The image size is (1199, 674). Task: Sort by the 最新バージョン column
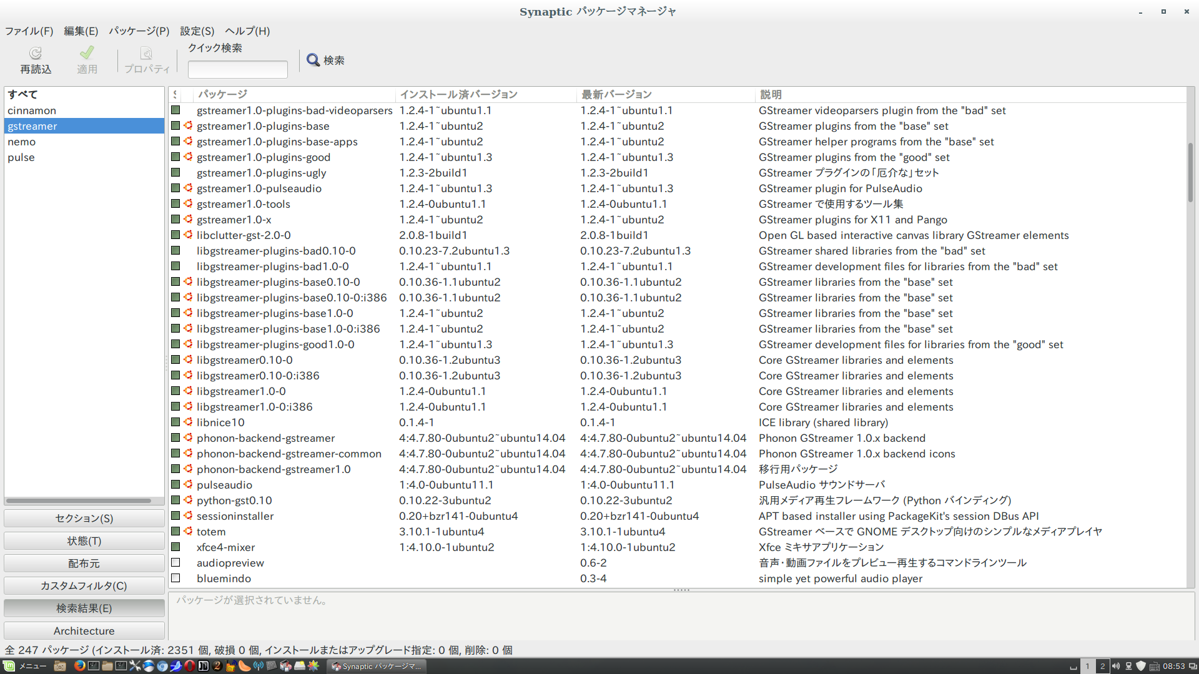pyautogui.click(x=666, y=94)
